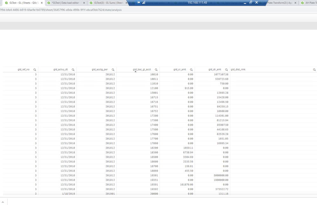Select the browser address bar URL
The image size is (317, 205).
click(x=61, y=10)
